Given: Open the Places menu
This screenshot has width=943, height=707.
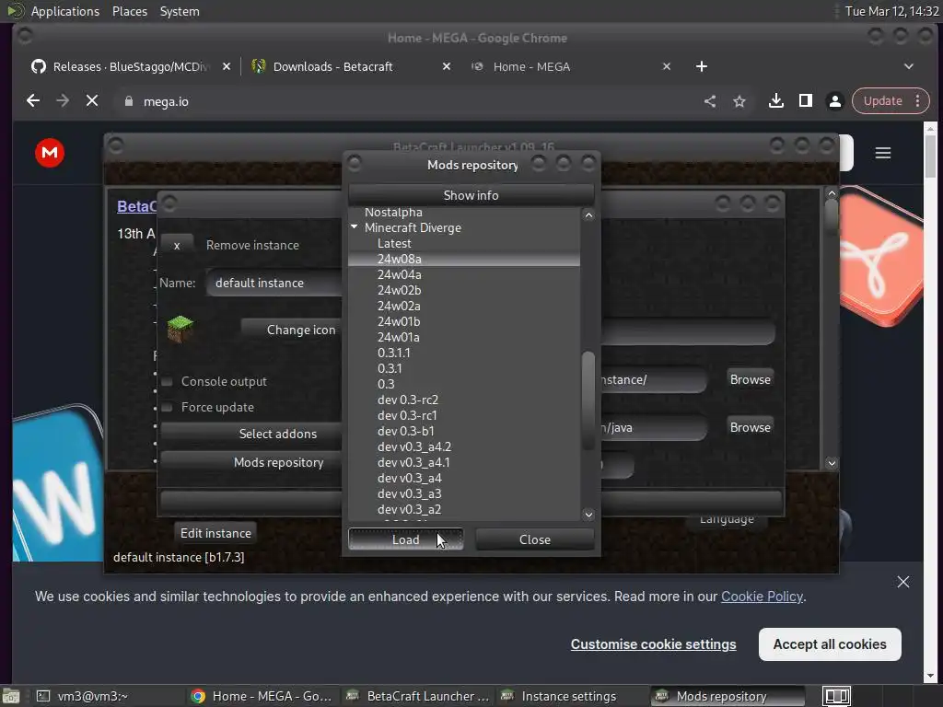Looking at the screenshot, I should click(129, 11).
